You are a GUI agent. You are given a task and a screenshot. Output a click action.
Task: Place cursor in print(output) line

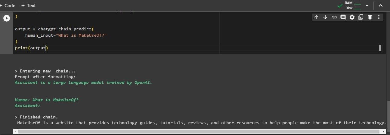[x=32, y=48]
